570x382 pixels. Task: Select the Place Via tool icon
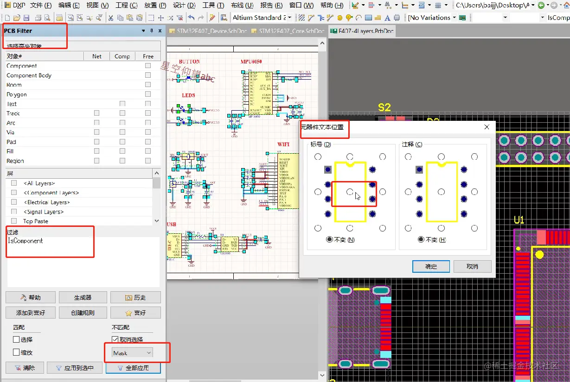[x=349, y=18]
